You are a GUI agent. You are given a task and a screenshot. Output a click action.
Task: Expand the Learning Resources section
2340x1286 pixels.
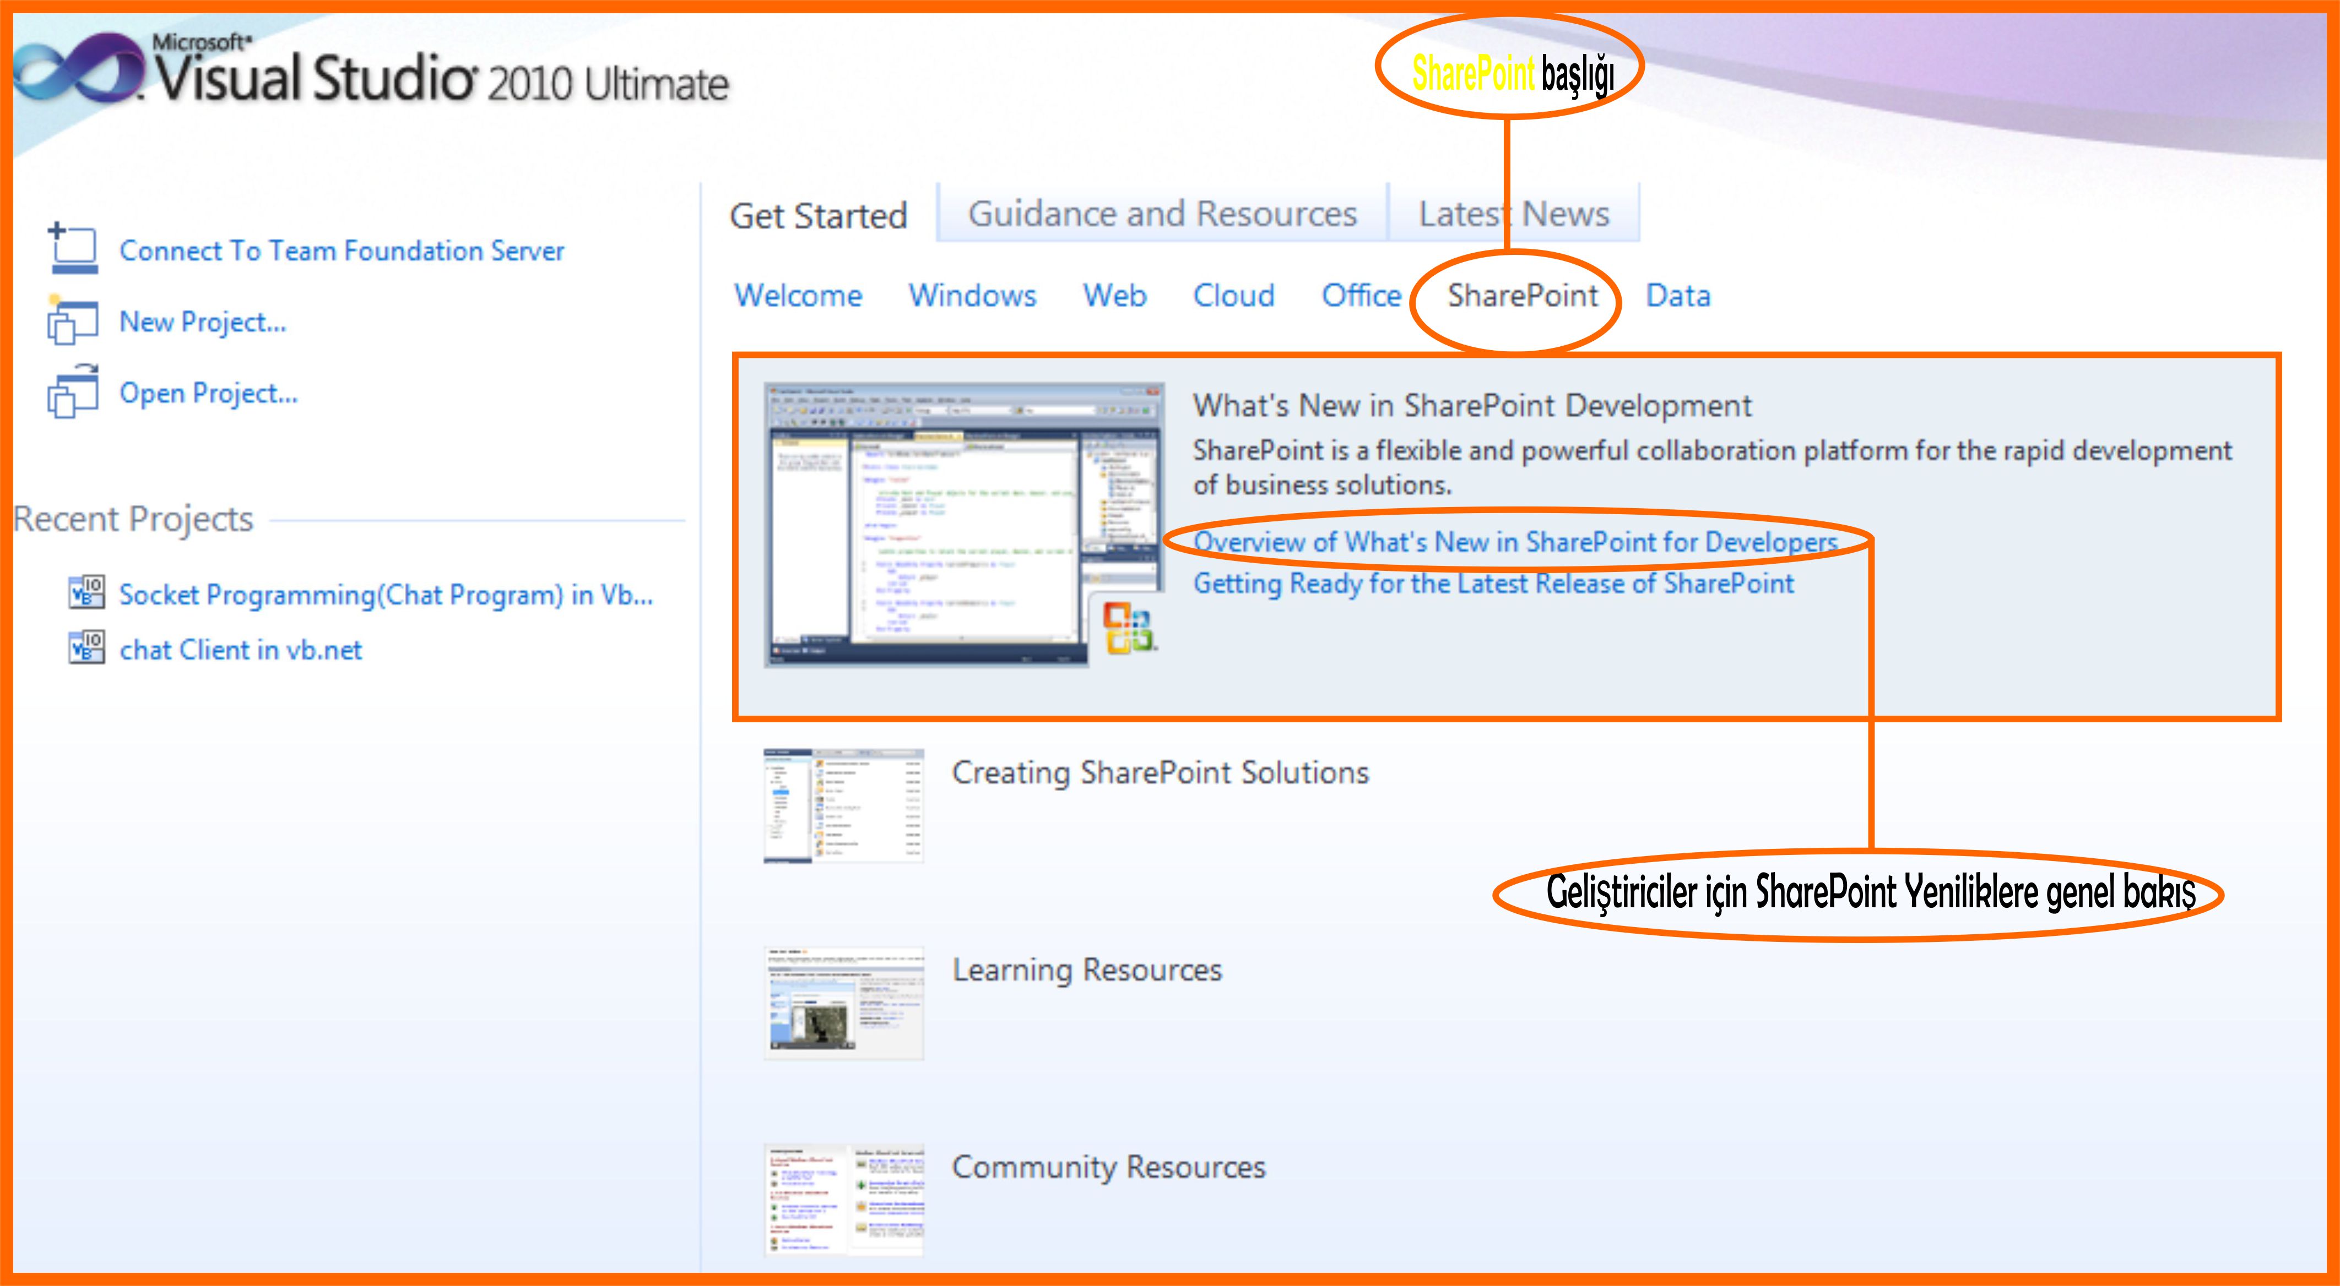pyautogui.click(x=1086, y=970)
